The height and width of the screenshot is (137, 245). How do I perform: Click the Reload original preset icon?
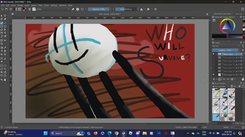click(x=82, y=9)
